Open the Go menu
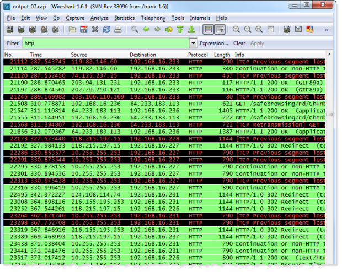This screenshot has width=342, height=272. pyautogui.click(x=56, y=18)
